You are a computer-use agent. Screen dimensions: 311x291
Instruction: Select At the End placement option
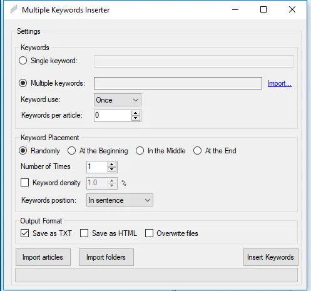[197, 151]
